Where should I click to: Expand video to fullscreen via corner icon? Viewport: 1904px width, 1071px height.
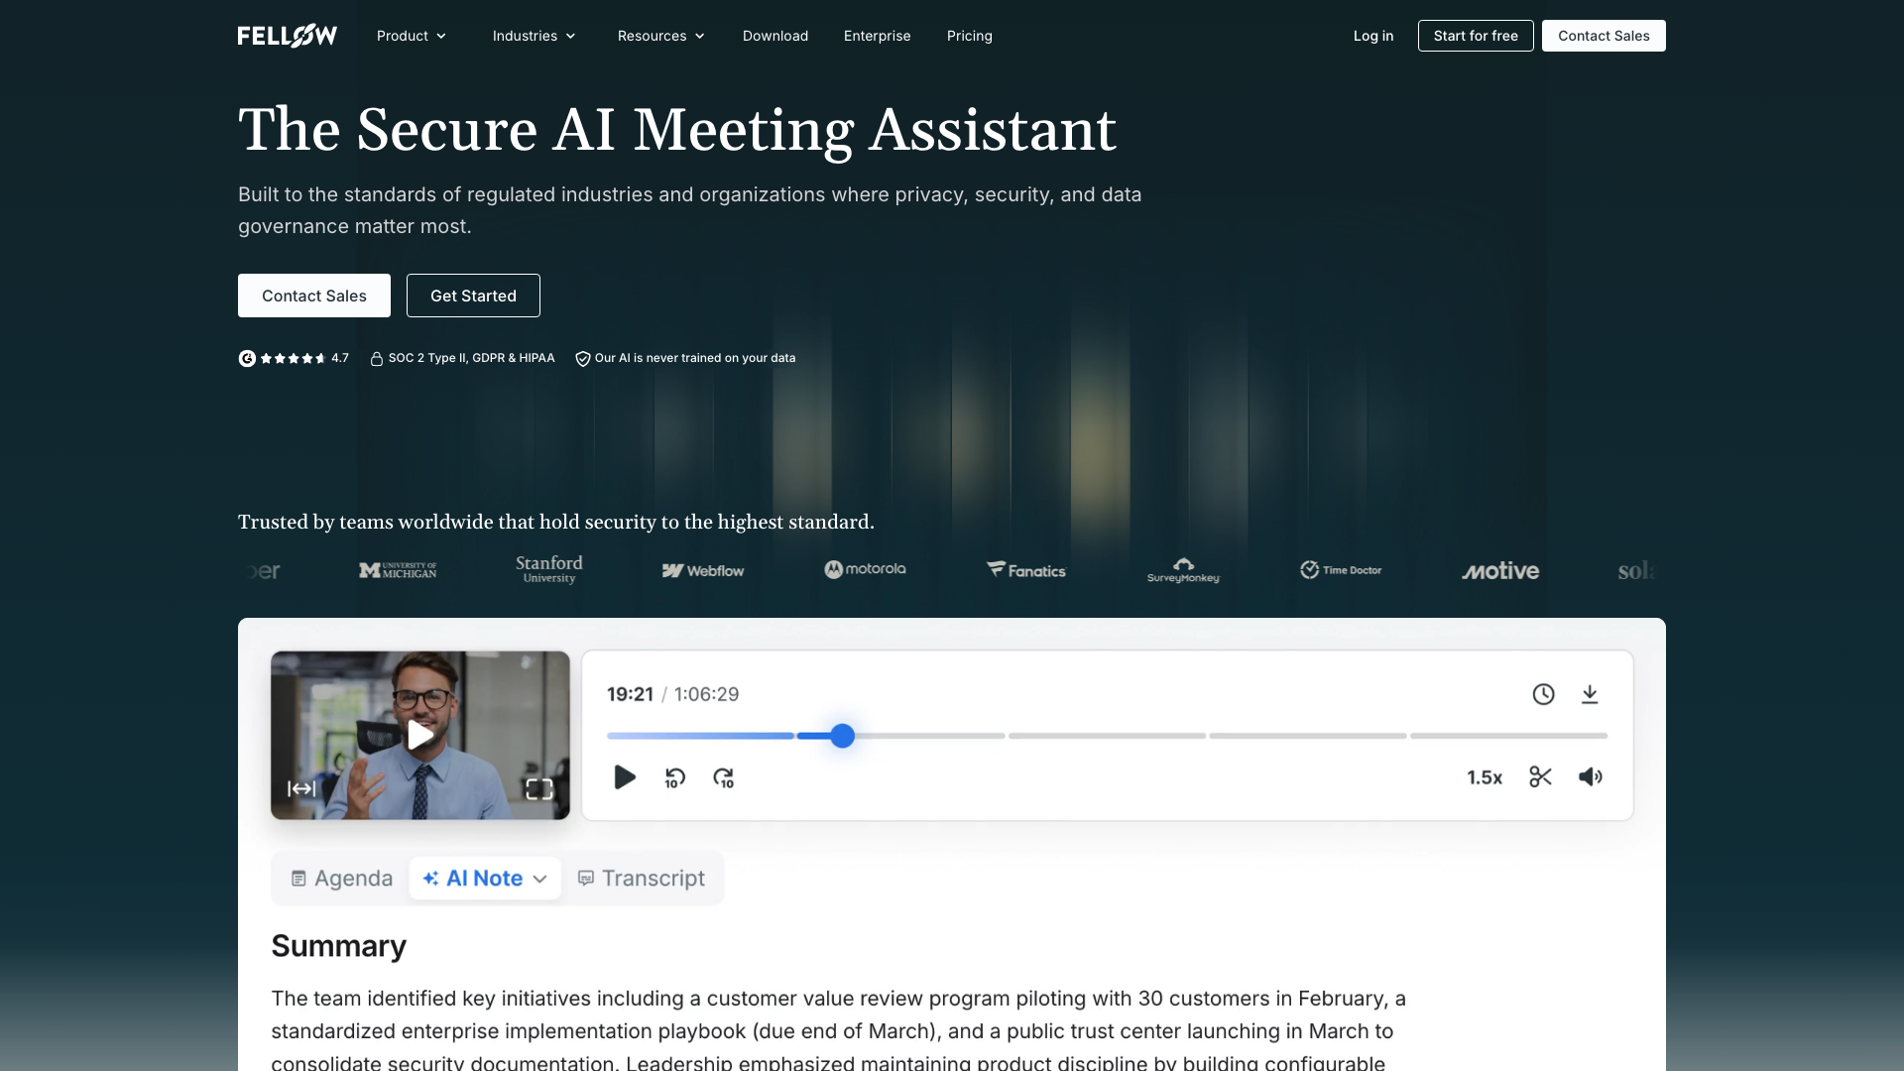(x=539, y=789)
